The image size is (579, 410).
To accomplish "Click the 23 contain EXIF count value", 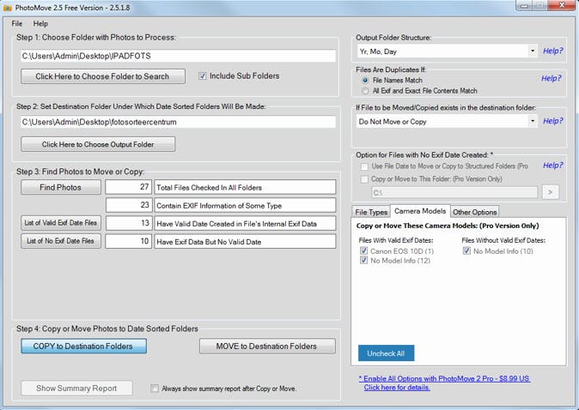I will [129, 205].
